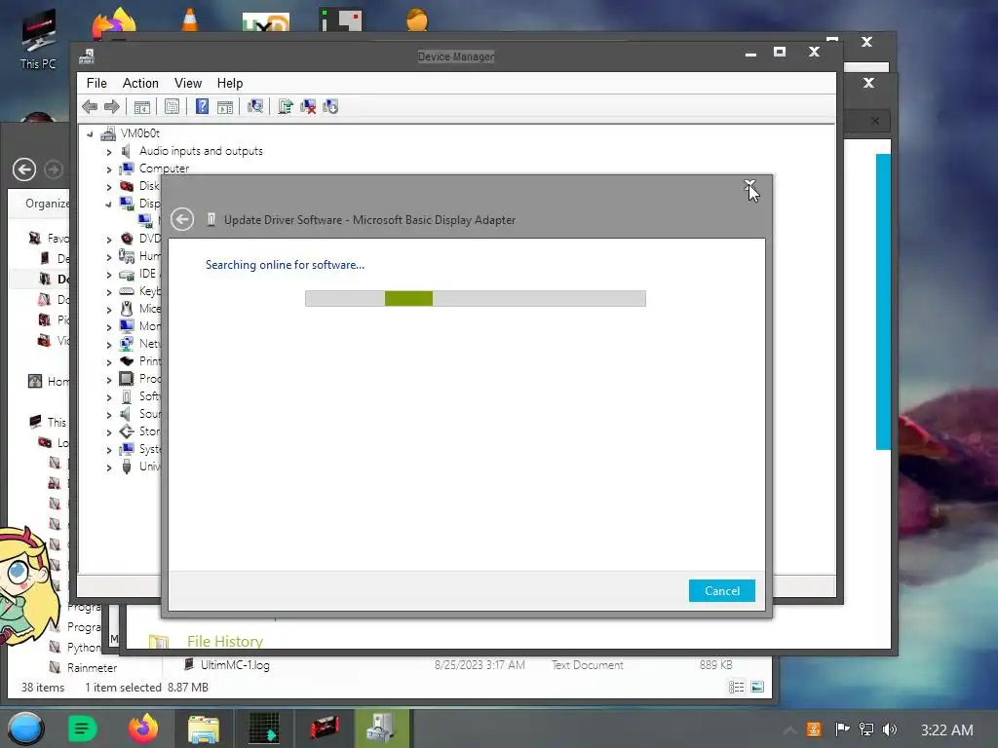Click the Explorer back navigation circle arrow
Viewport: 998px width, 748px height.
coord(24,169)
